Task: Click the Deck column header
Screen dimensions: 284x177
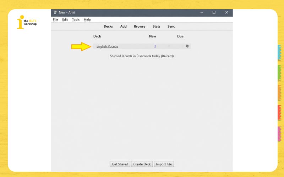Action: 97,36
